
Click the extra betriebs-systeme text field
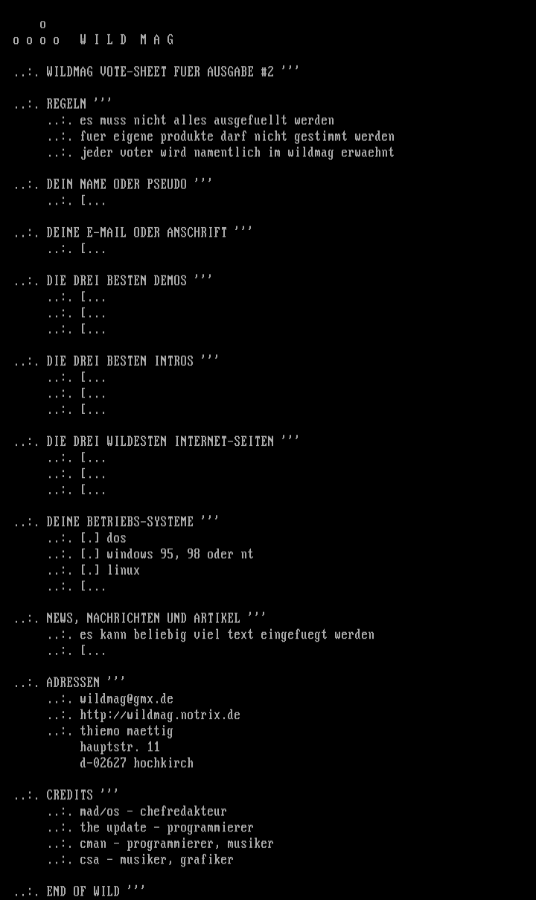click(x=93, y=587)
